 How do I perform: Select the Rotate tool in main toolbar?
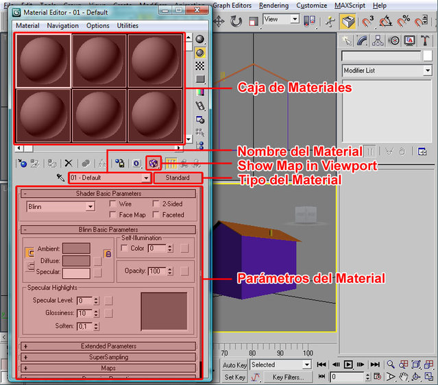coord(237,21)
